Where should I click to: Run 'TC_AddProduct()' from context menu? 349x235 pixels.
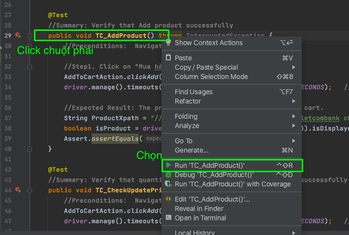pos(231,165)
